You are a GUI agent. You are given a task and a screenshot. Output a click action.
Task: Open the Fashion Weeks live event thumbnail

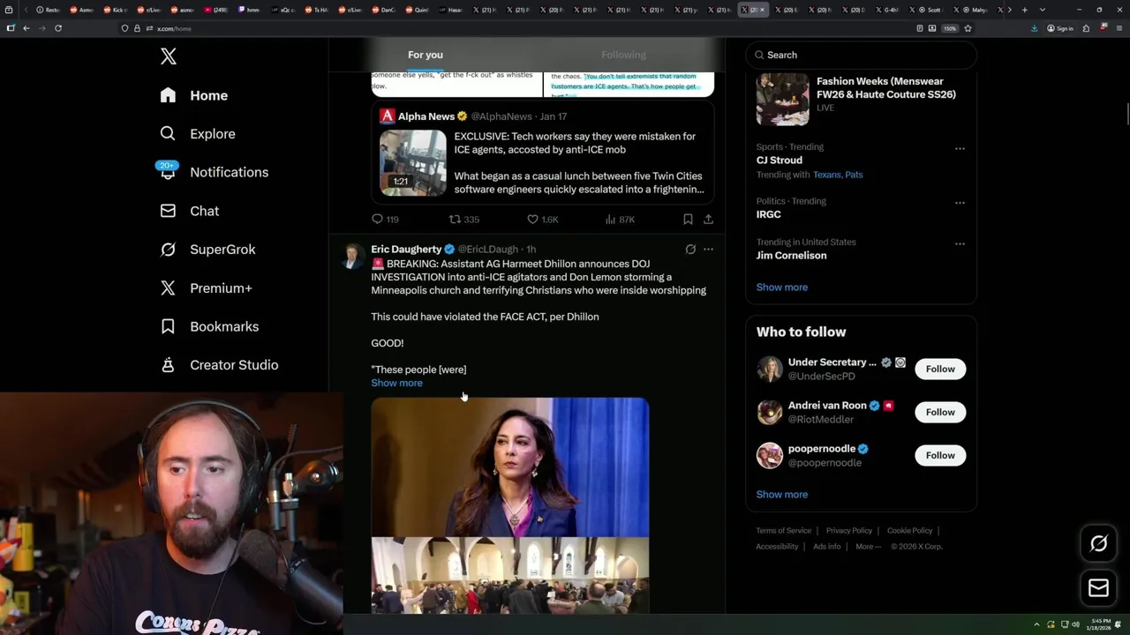[782, 100]
